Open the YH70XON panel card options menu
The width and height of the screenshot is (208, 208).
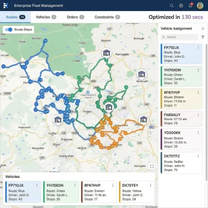pos(198,70)
